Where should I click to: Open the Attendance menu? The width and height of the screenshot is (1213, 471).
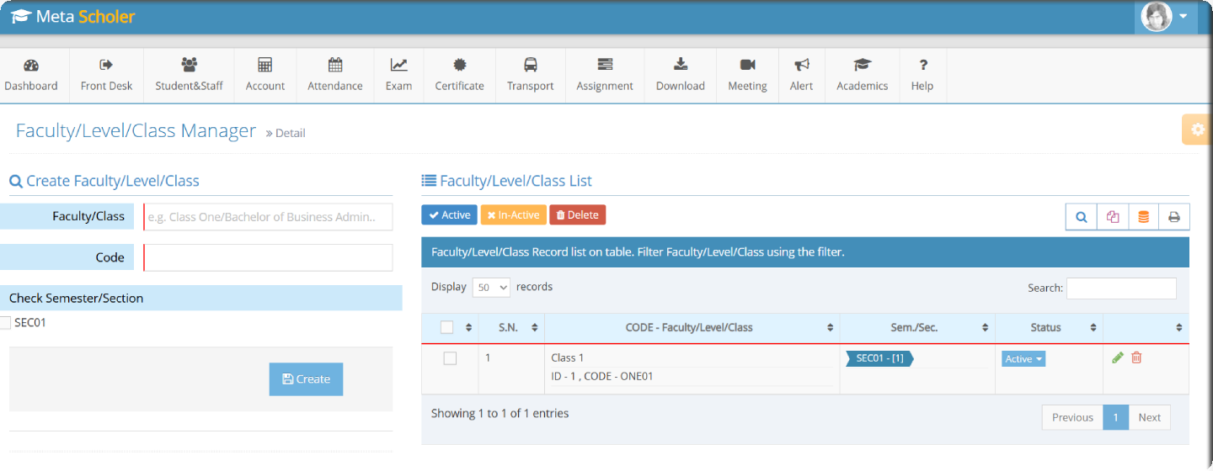tap(334, 74)
